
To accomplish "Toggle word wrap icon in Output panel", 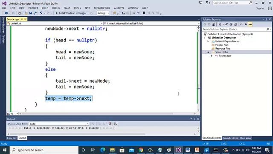I will pyautogui.click(x=116, y=124).
